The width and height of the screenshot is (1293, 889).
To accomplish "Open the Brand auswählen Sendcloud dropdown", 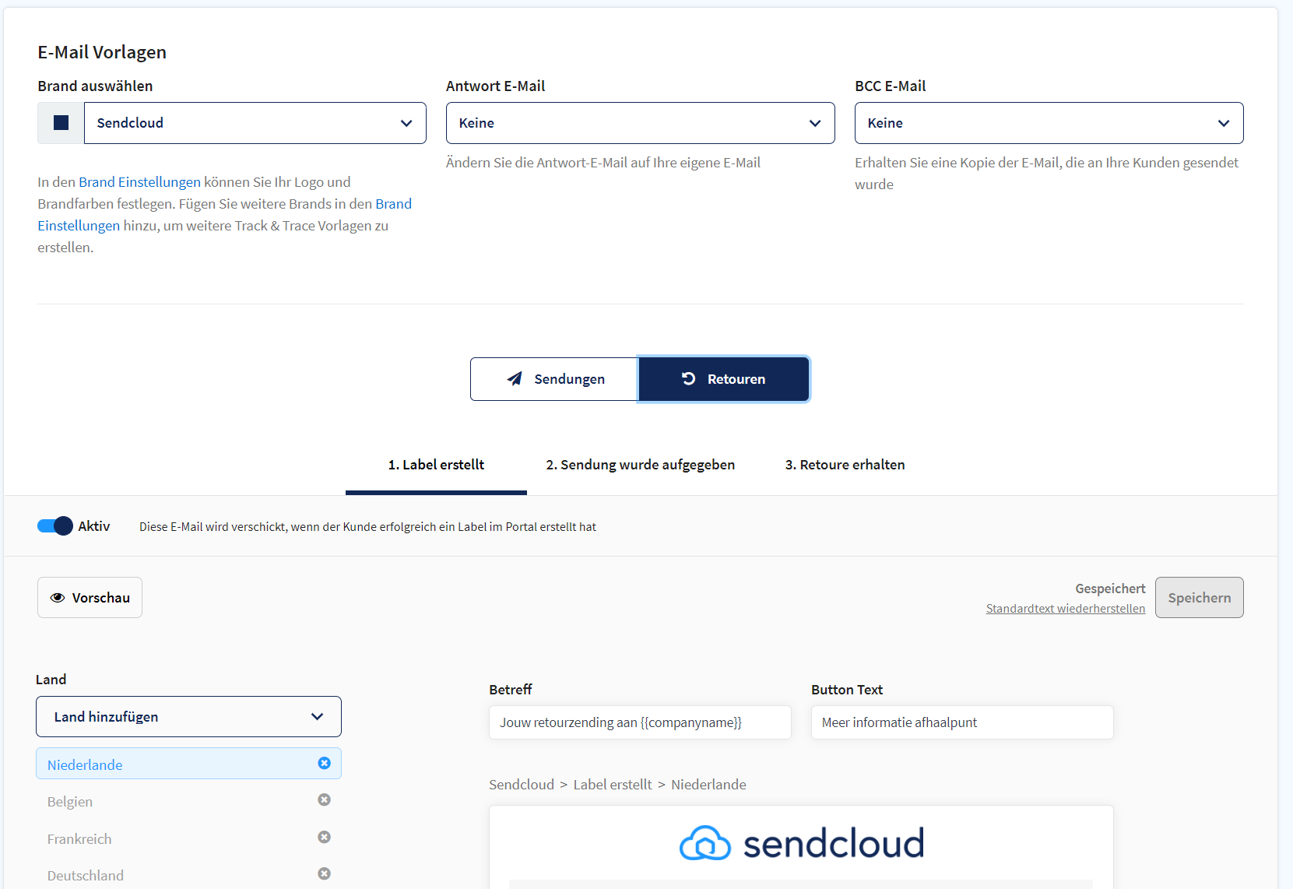I will [x=255, y=123].
